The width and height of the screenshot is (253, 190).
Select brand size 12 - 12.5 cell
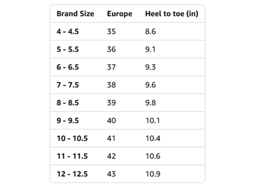72,174
